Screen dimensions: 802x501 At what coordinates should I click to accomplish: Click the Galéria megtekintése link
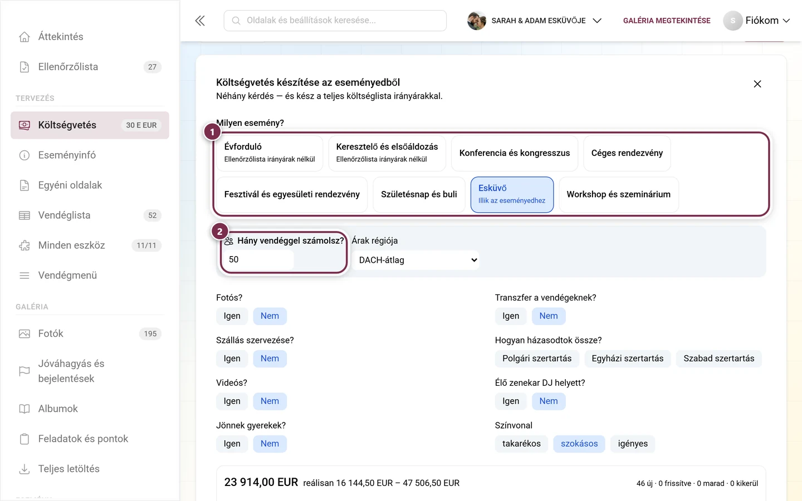point(667,21)
